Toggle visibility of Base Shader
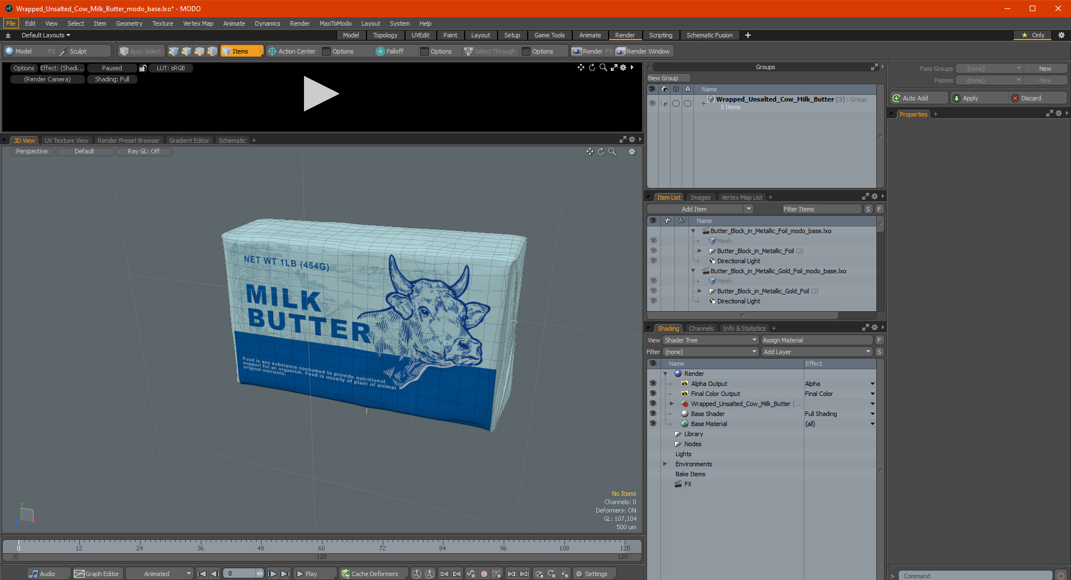The width and height of the screenshot is (1071, 580). pyautogui.click(x=653, y=414)
